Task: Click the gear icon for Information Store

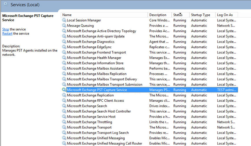Action: pyautogui.click(x=64, y=63)
